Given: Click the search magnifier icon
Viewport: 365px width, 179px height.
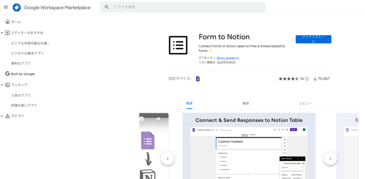Looking at the screenshot, I should click(x=107, y=7).
